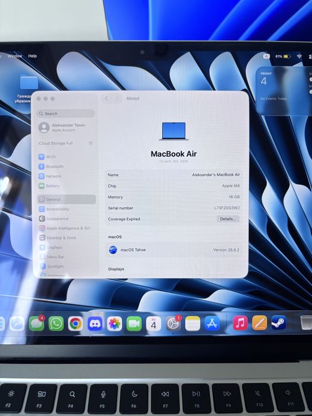This screenshot has height=416, width=312.
Task: Open Safari from the Dock
Action: (17, 324)
